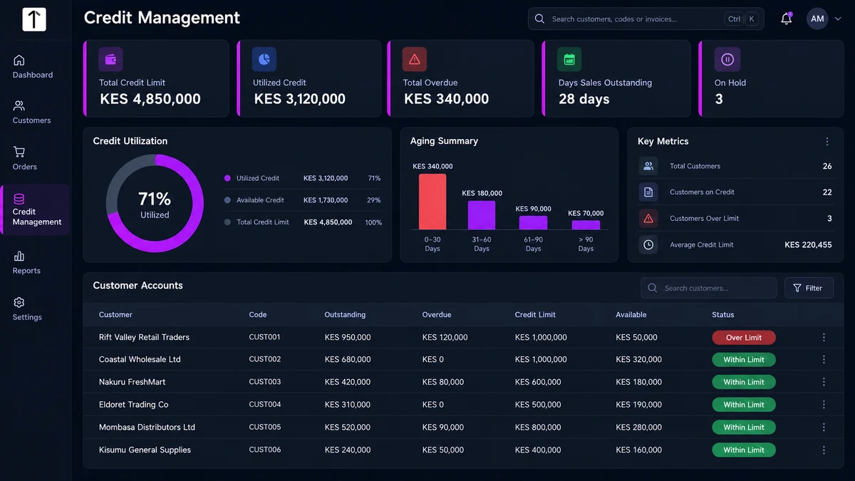Click code CUST006
The height and width of the screenshot is (481, 855).
[x=265, y=450]
